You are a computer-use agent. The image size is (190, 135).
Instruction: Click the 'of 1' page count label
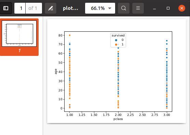(x=33, y=8)
